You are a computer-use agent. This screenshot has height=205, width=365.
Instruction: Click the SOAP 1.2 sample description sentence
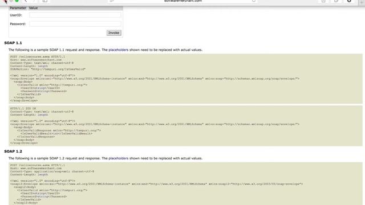point(106,158)
